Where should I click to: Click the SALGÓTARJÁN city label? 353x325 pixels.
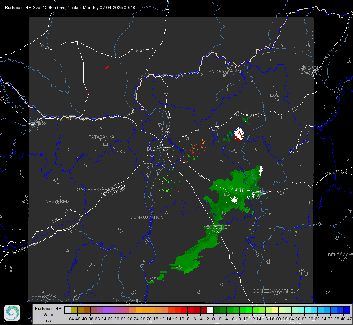[x=224, y=72]
